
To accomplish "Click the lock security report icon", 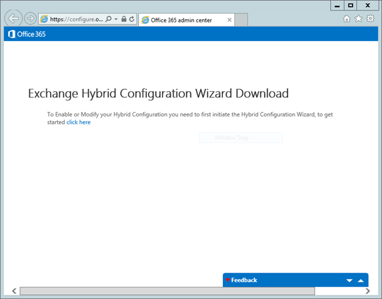I will click(124, 19).
